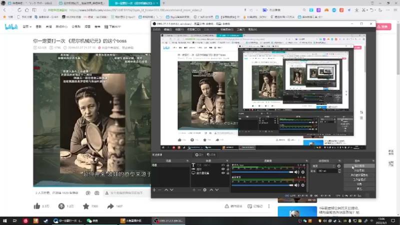Give a coin to the bilibili video

coord(61,206)
